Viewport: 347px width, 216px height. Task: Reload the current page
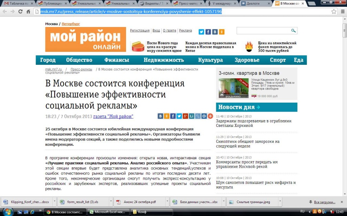tap(20, 11)
